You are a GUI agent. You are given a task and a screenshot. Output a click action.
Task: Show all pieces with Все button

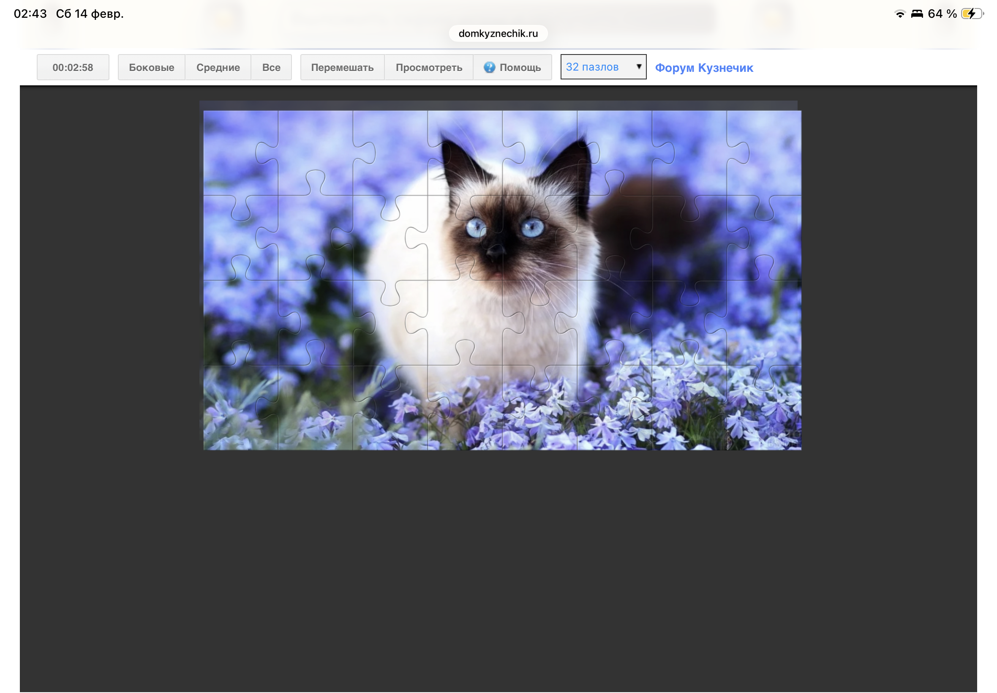pos(271,68)
